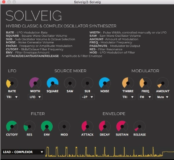Click the pink ATTACK envelope knob
This screenshot has width=174, height=160.
click(87, 127)
